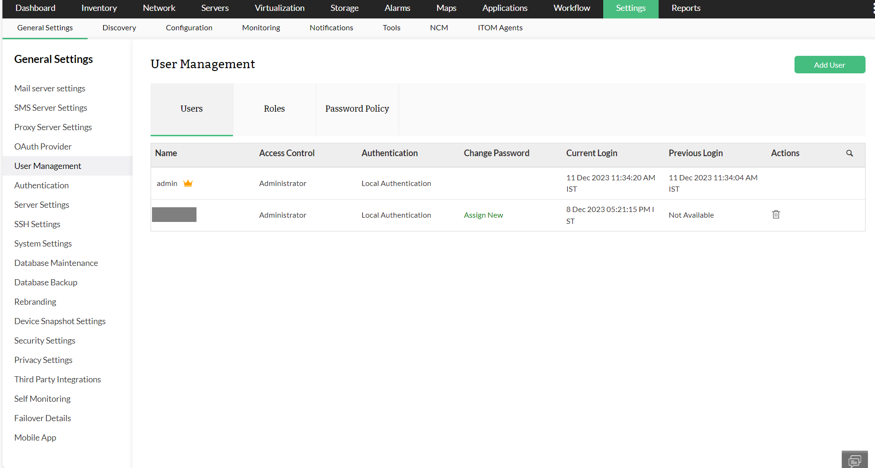Select Security Settings in sidebar
Viewport: 875px width, 468px height.
coord(45,340)
